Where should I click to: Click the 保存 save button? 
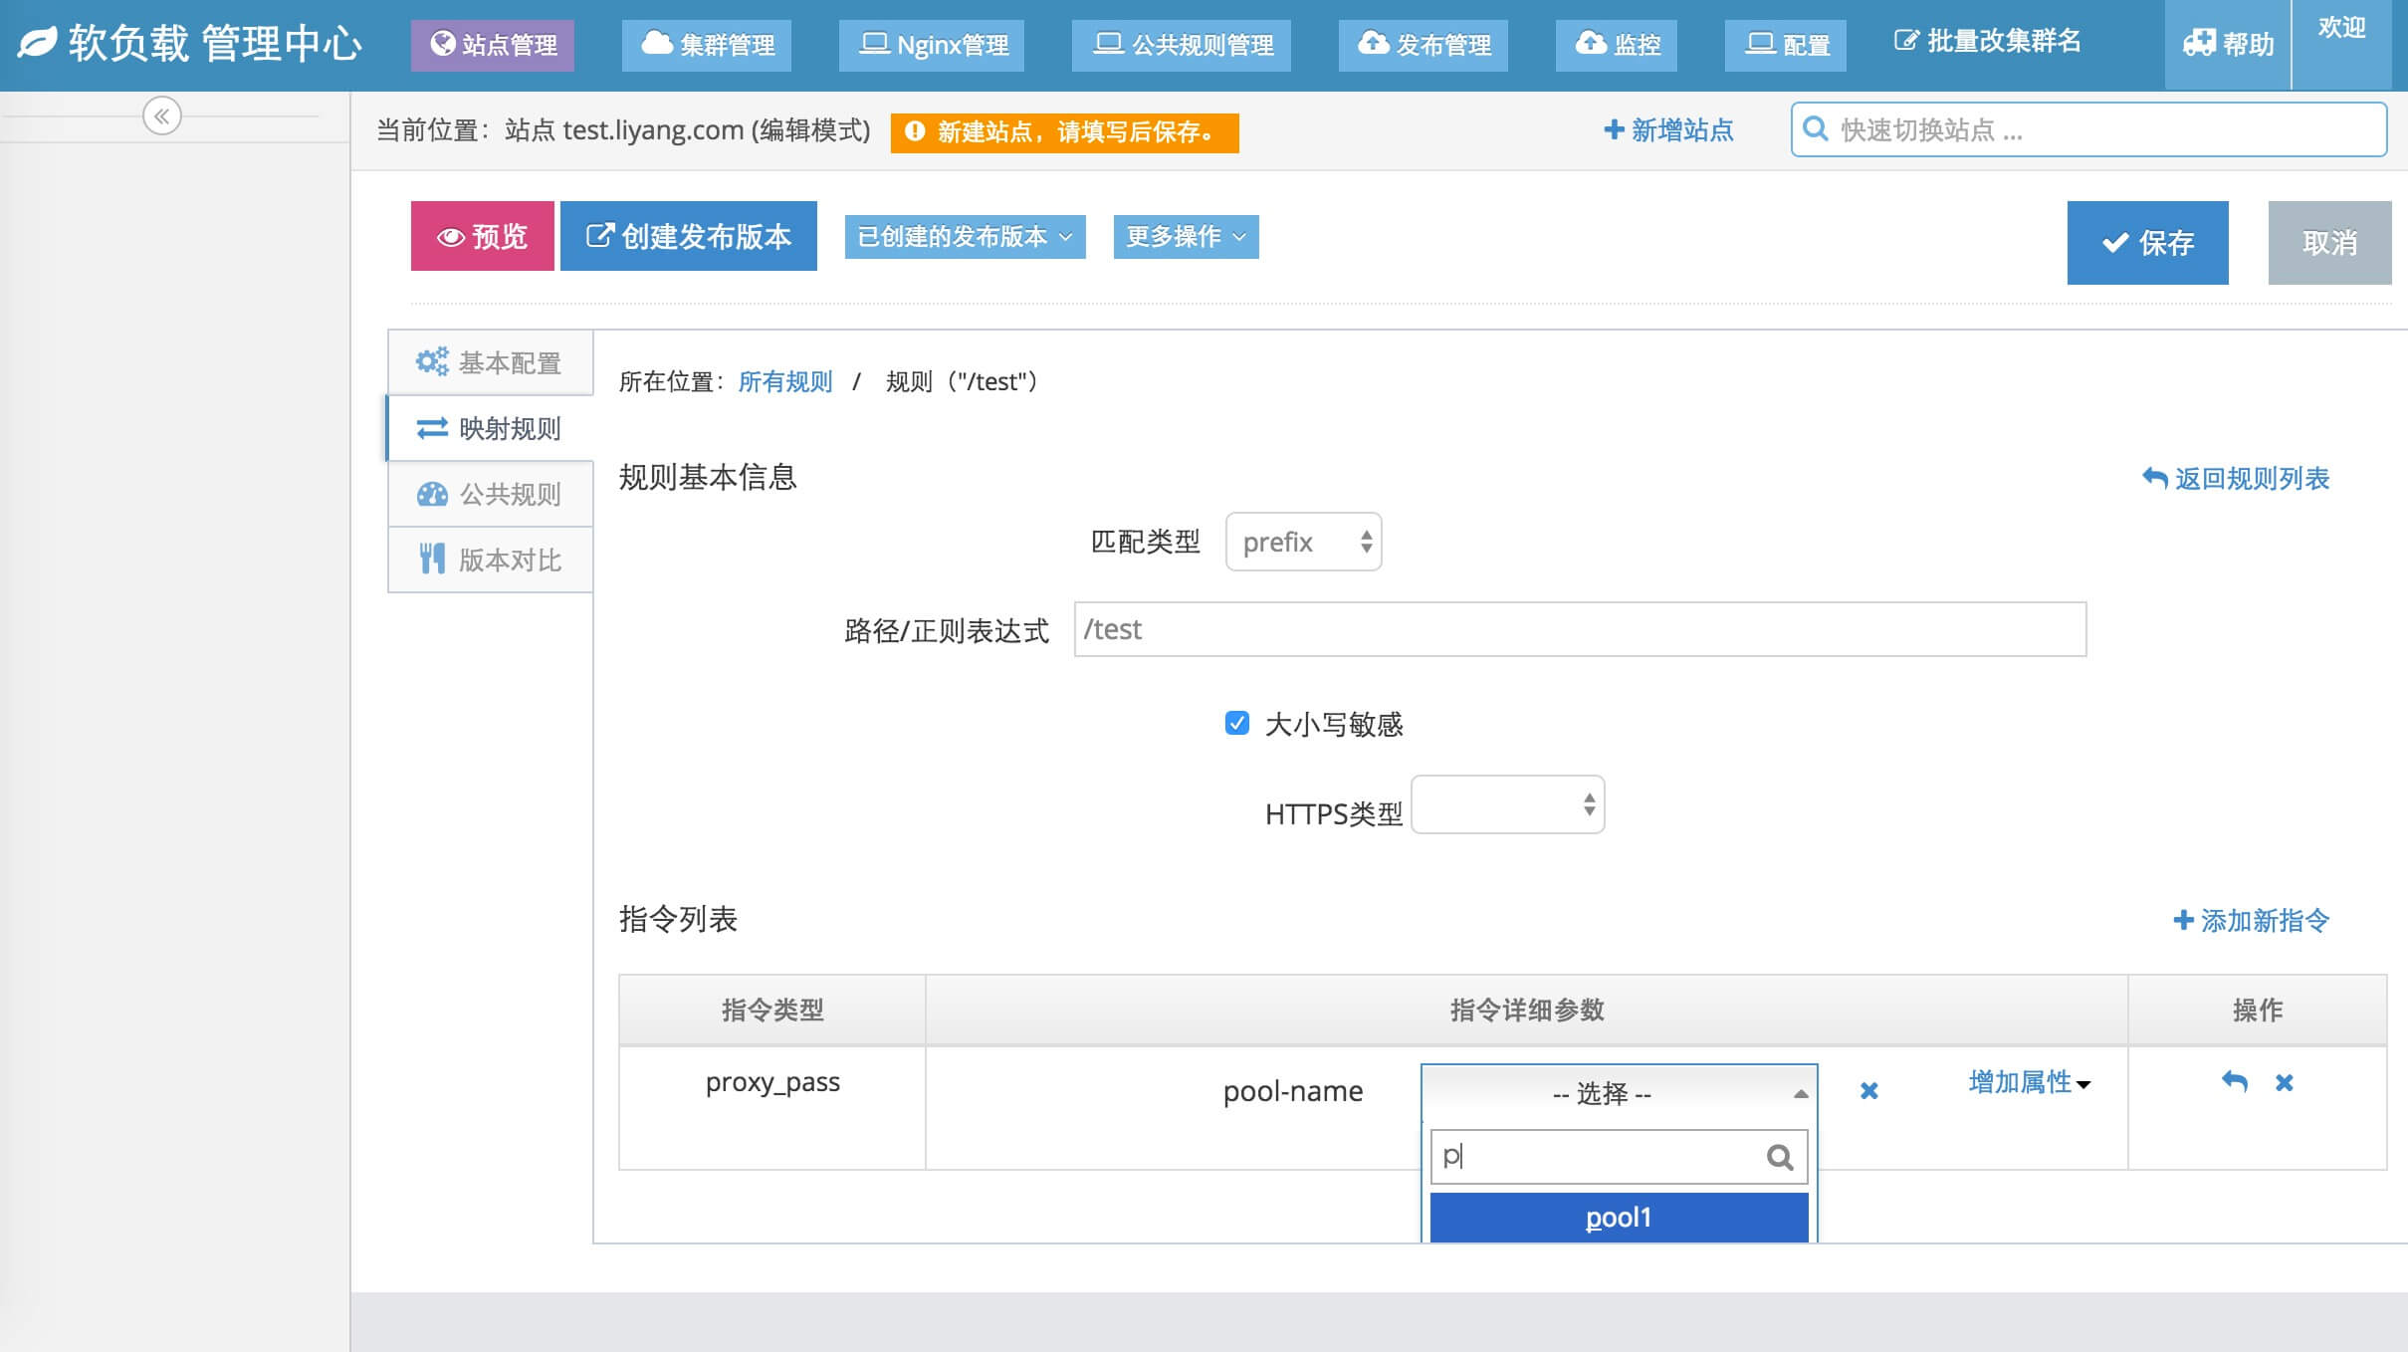pyautogui.click(x=2147, y=243)
